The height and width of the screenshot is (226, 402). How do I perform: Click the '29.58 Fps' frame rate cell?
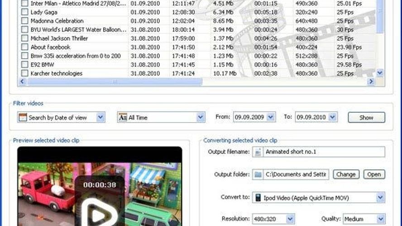pos(349,65)
